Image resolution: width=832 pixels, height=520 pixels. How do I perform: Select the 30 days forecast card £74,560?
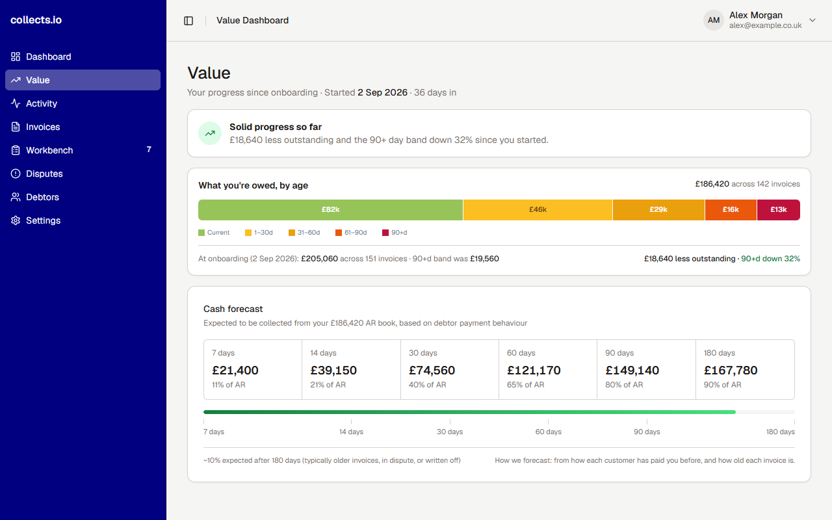450,369
